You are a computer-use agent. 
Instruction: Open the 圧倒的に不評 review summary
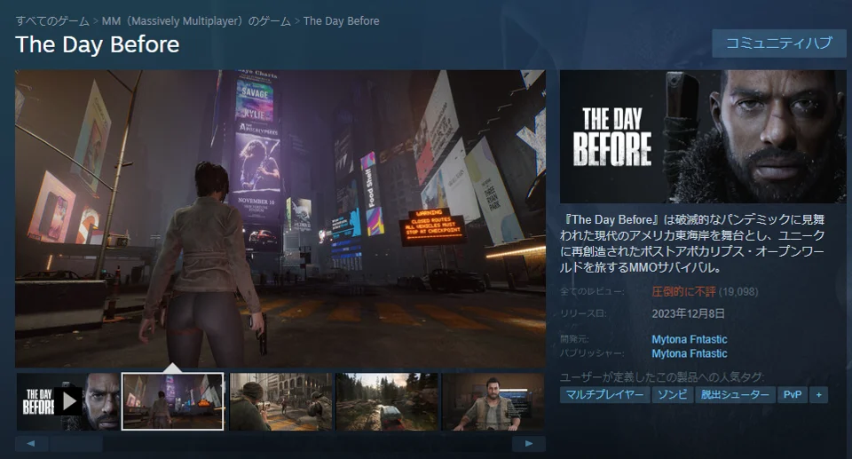(683, 291)
